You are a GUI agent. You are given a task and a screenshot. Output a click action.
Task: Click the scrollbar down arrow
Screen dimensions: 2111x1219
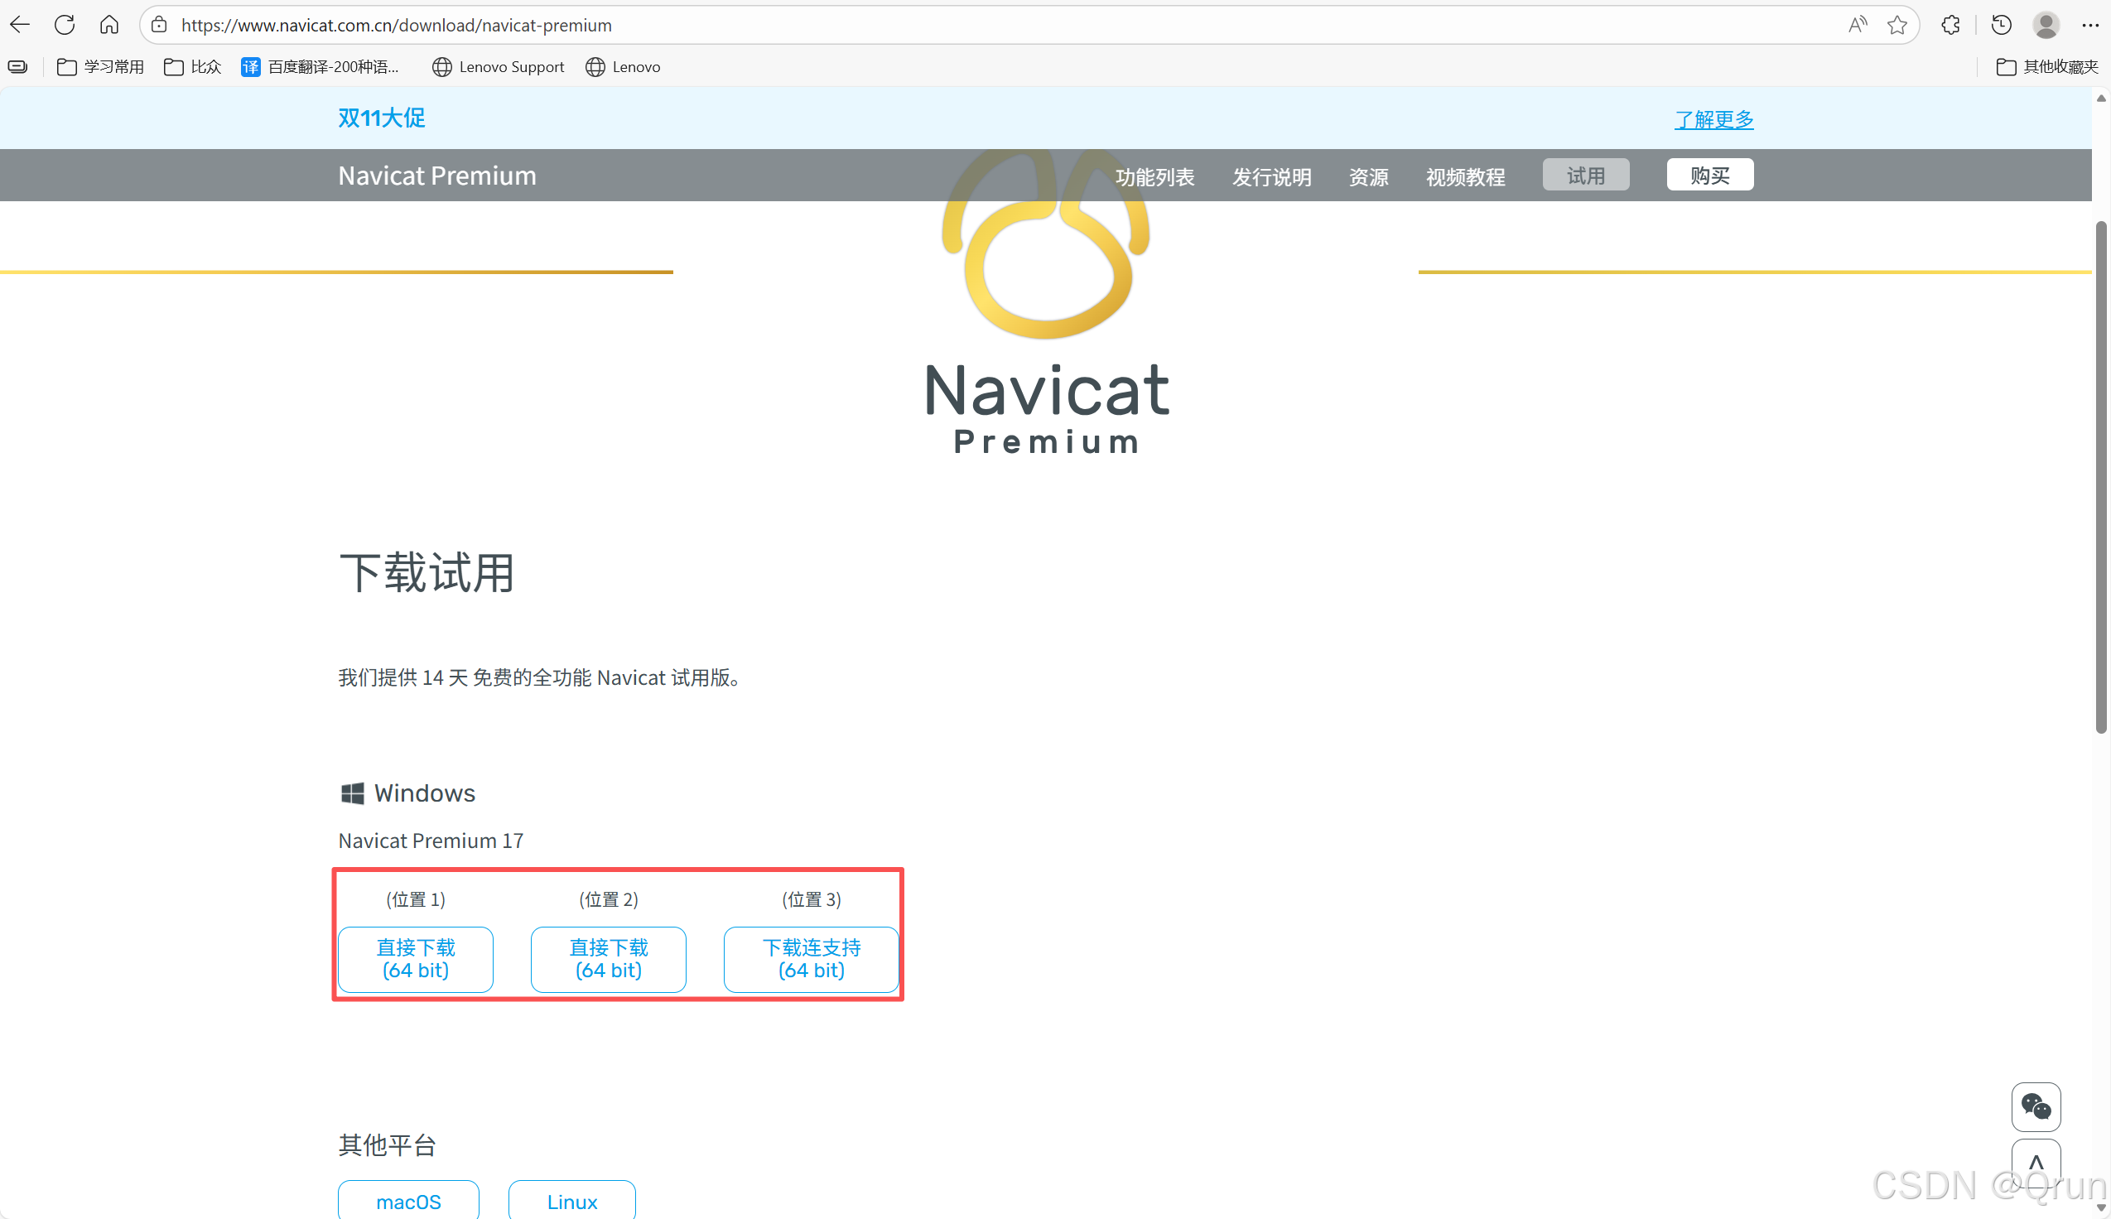coord(2101,1208)
